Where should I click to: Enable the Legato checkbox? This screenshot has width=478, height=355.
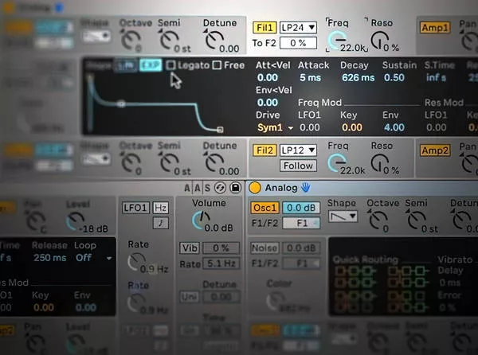[170, 65]
